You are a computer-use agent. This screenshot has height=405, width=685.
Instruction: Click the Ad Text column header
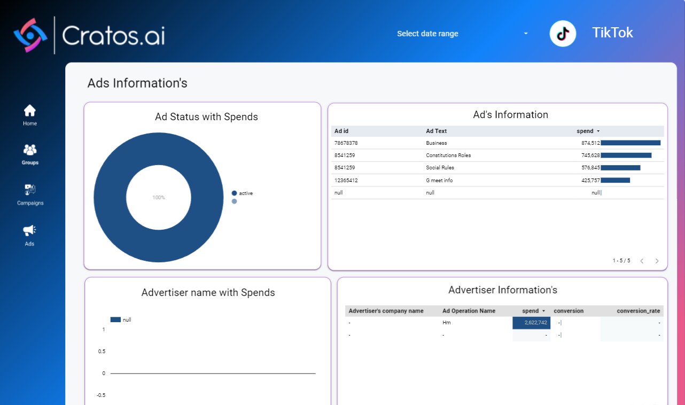tap(437, 131)
